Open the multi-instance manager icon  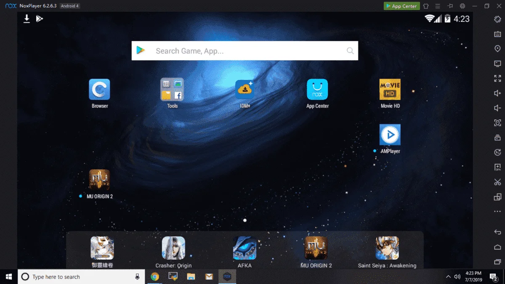pos(497,197)
